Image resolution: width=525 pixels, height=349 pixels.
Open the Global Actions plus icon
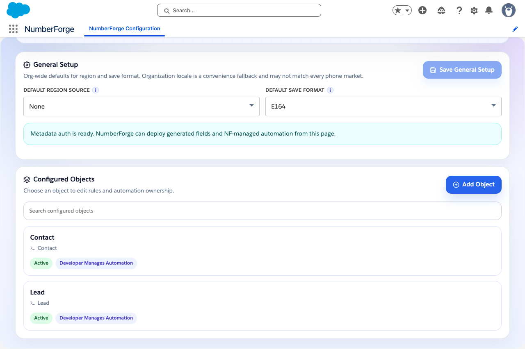click(422, 10)
